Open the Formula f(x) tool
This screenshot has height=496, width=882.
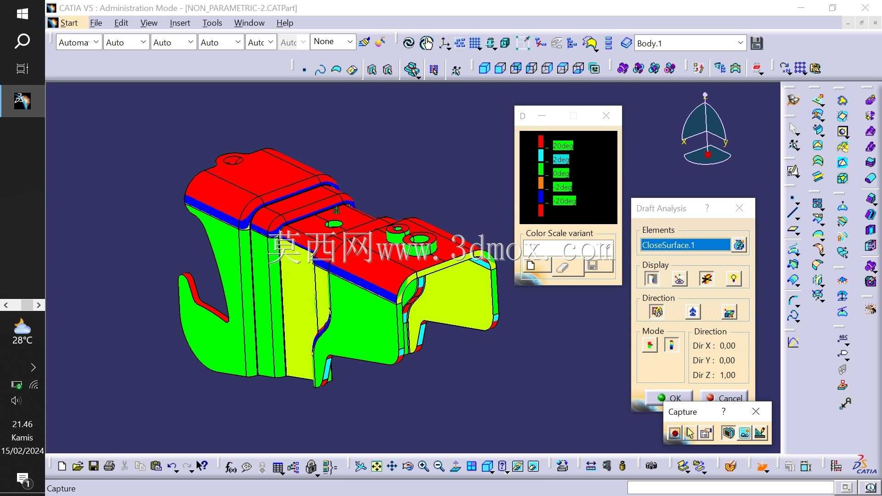point(231,467)
